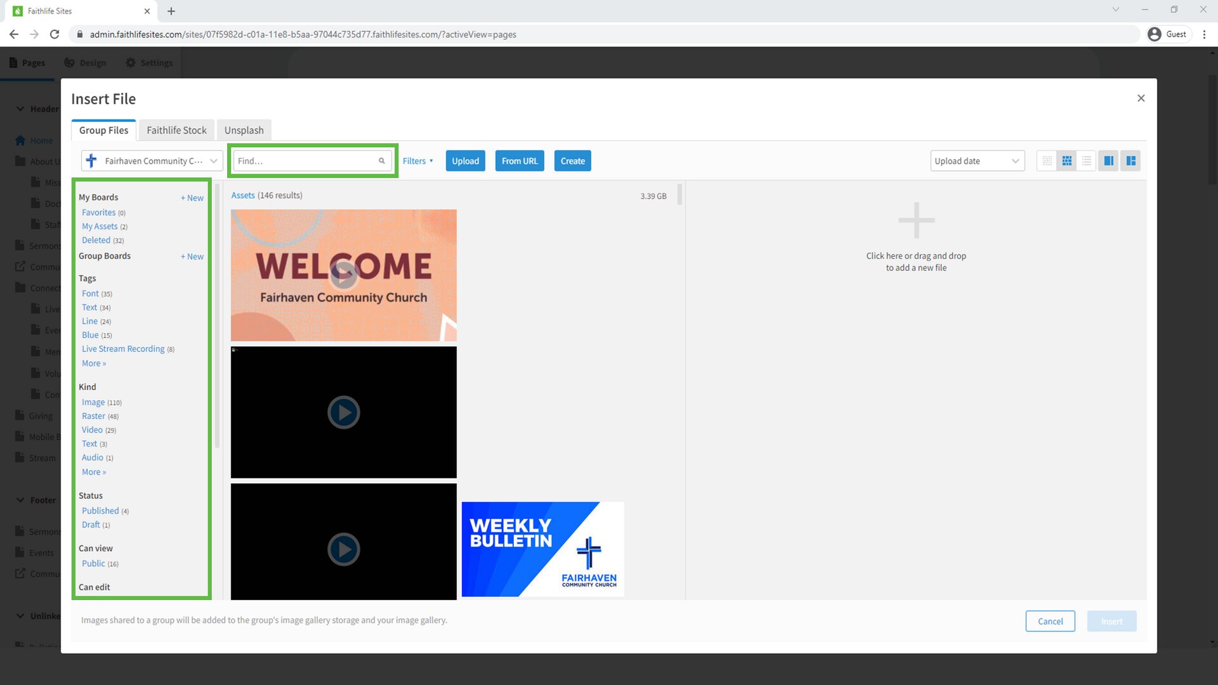Viewport: 1218px width, 685px height.
Task: Click the Create button
Action: [573, 161]
